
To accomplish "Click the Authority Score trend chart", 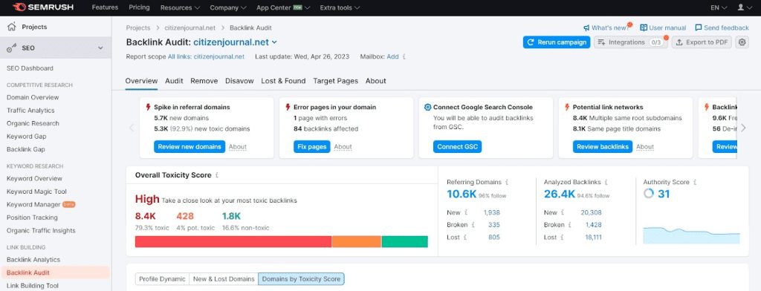I will [691, 235].
